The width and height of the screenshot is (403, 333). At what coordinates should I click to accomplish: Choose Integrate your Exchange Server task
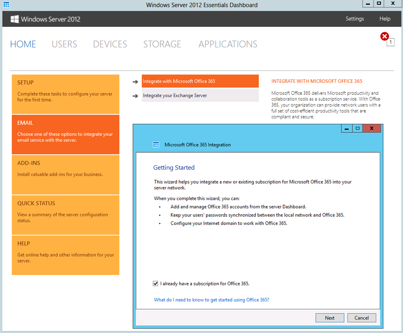pos(200,95)
